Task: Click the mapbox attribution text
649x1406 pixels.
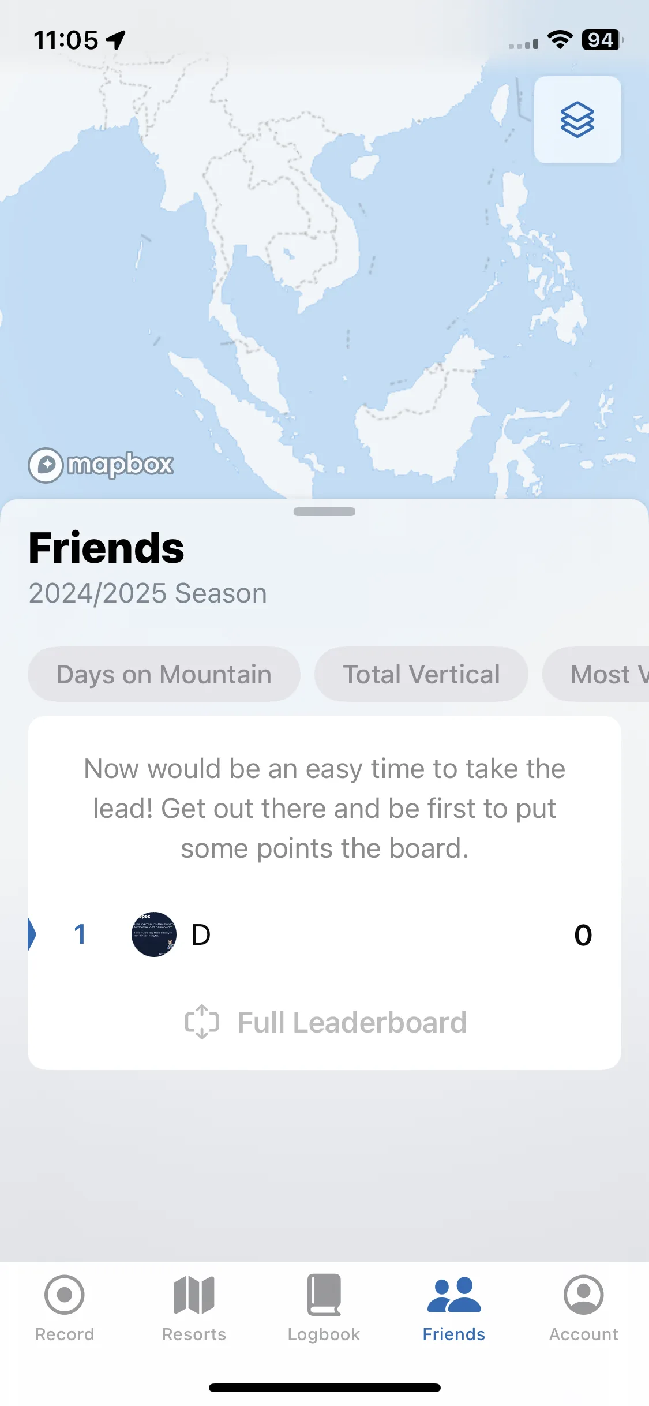Action: [x=120, y=465]
